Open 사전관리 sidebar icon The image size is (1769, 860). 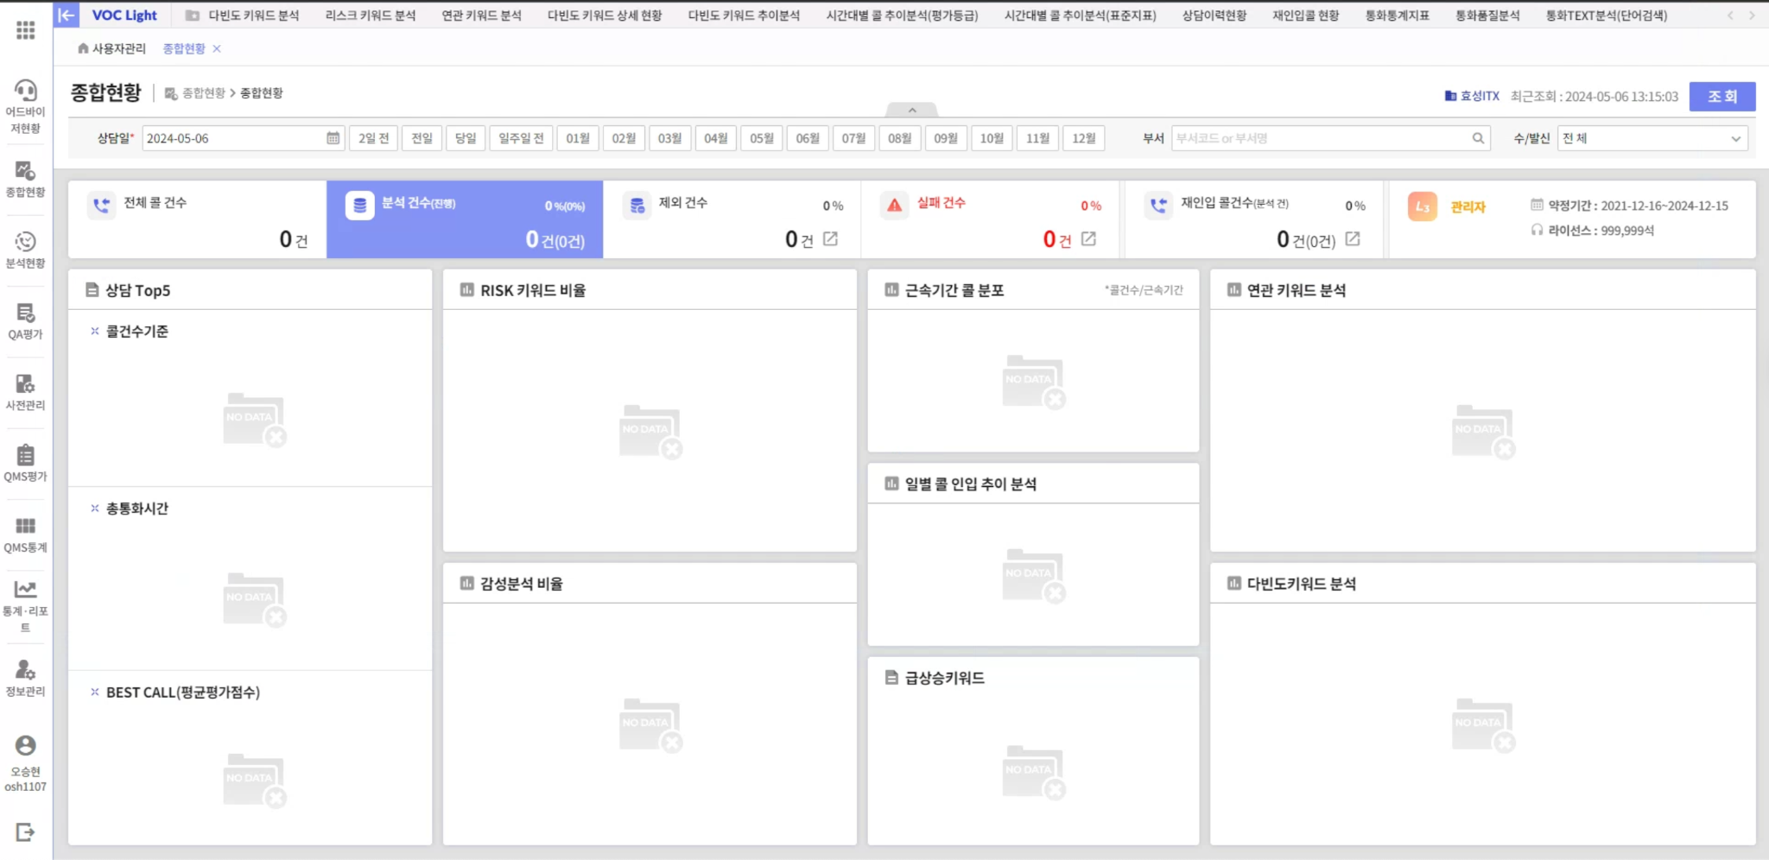pos(26,392)
